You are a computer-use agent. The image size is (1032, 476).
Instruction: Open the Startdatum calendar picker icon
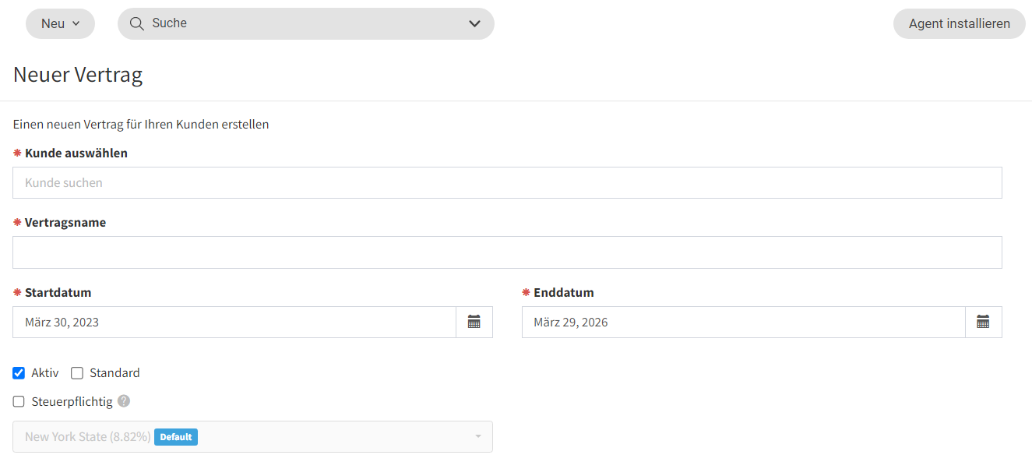pyautogui.click(x=474, y=322)
